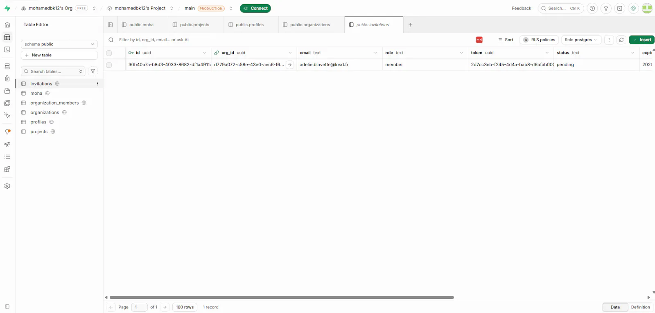
Task: Open the Database sidebar icon
Action: 7,66
